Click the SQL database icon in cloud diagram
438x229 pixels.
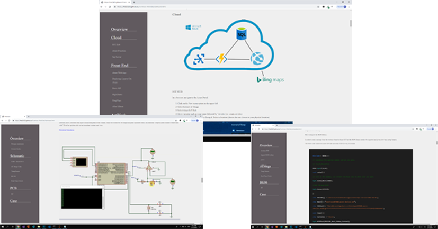242,34
